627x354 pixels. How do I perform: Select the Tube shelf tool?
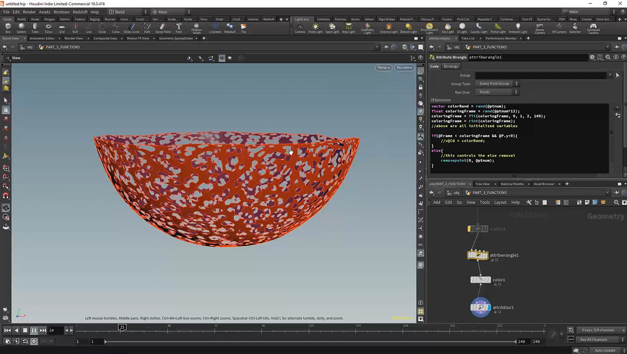pos(35,28)
